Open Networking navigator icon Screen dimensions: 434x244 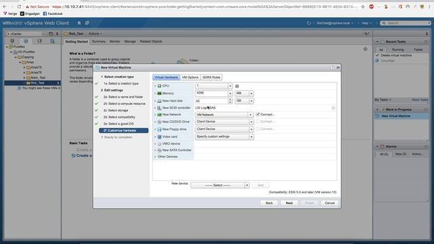pos(53,41)
